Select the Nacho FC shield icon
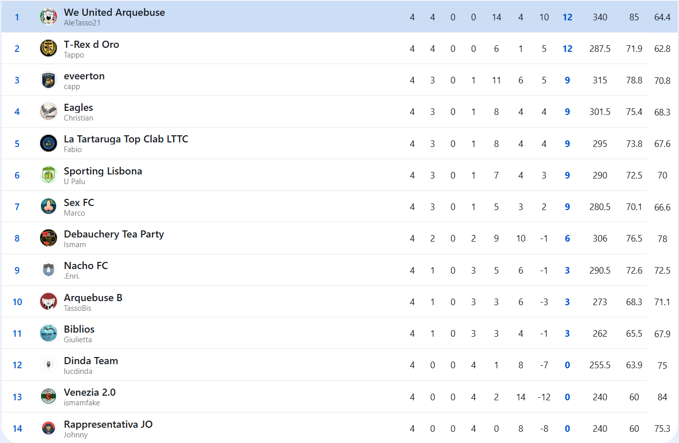The image size is (679, 443). 49,270
